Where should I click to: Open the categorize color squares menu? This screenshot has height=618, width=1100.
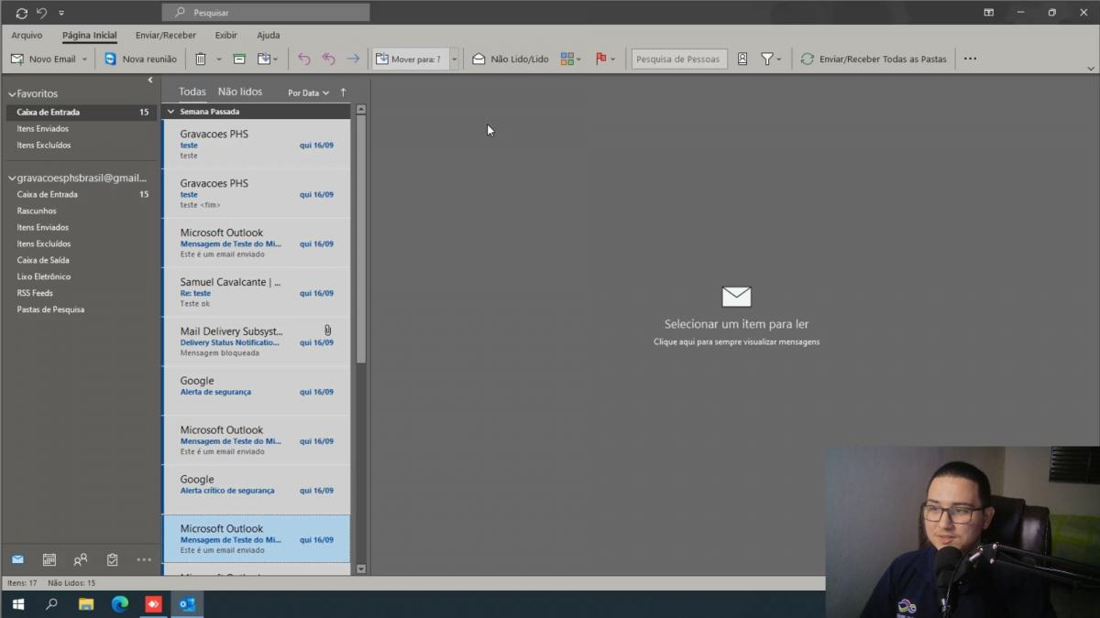[x=571, y=59]
